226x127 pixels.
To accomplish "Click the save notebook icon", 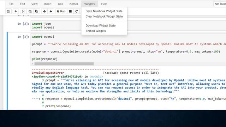I will pyautogui.click(x=8, y=11).
